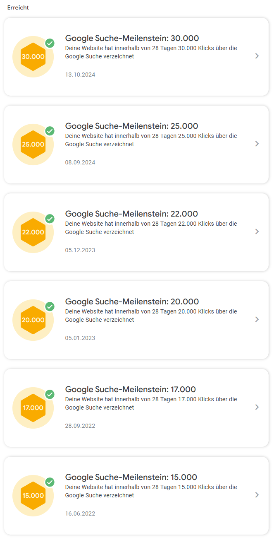
Task: Open 'Google Suche-Meilenstein: 30.000' title
Action: coord(131,39)
